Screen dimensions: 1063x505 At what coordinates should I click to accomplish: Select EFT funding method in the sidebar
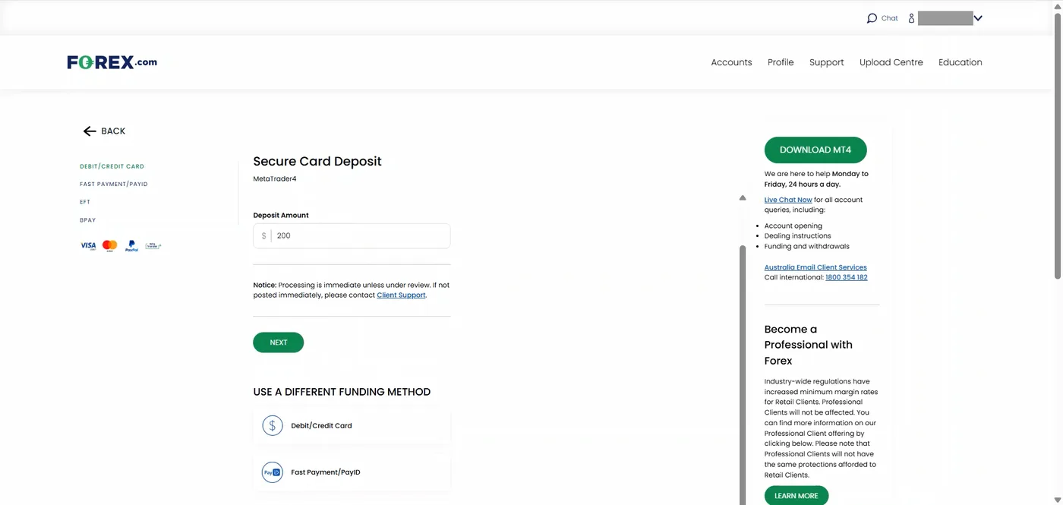pyautogui.click(x=85, y=202)
